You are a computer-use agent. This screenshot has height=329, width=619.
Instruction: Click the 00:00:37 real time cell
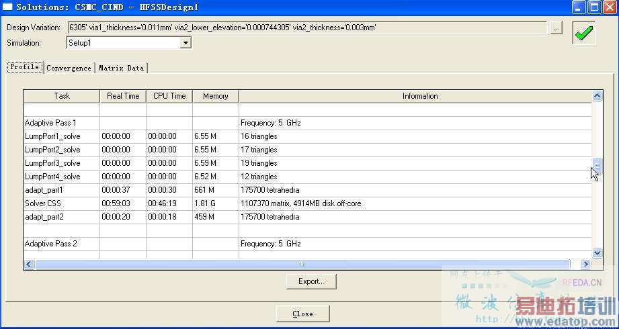pos(123,190)
